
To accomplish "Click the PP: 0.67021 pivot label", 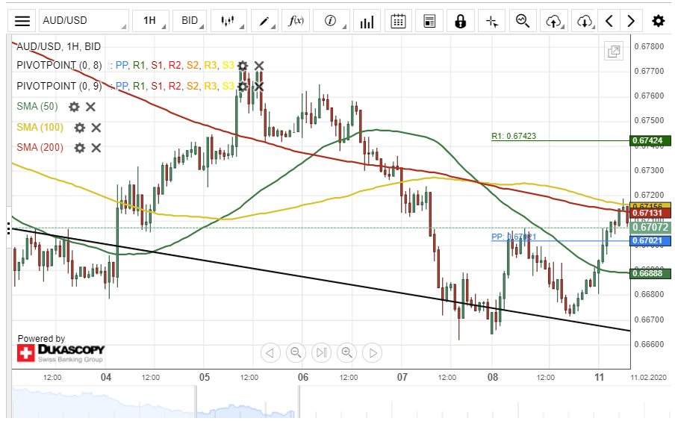I will click(x=514, y=237).
